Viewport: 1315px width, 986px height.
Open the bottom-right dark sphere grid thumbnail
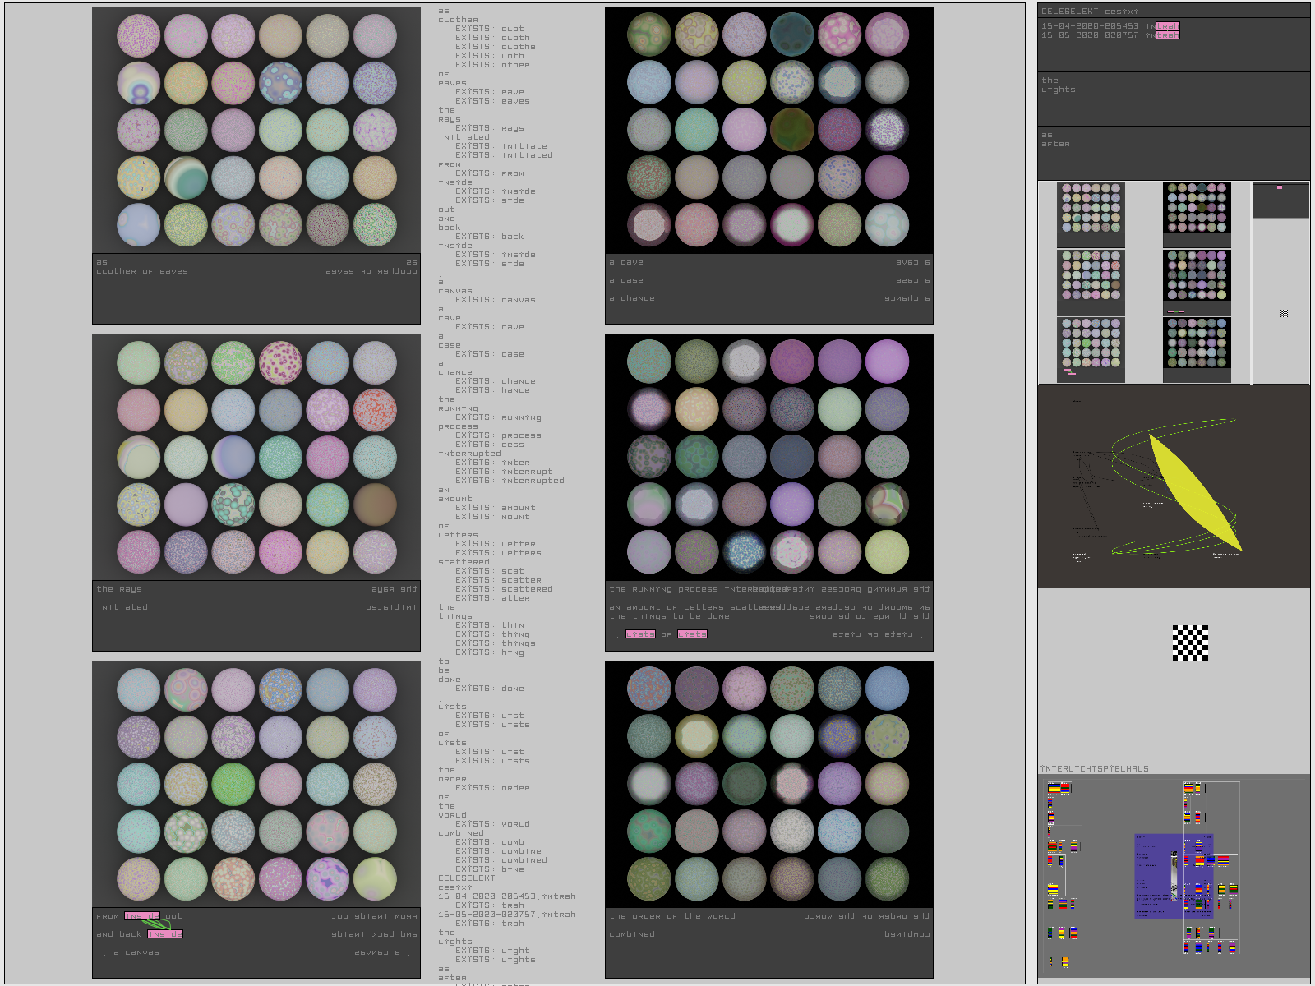1197,346
